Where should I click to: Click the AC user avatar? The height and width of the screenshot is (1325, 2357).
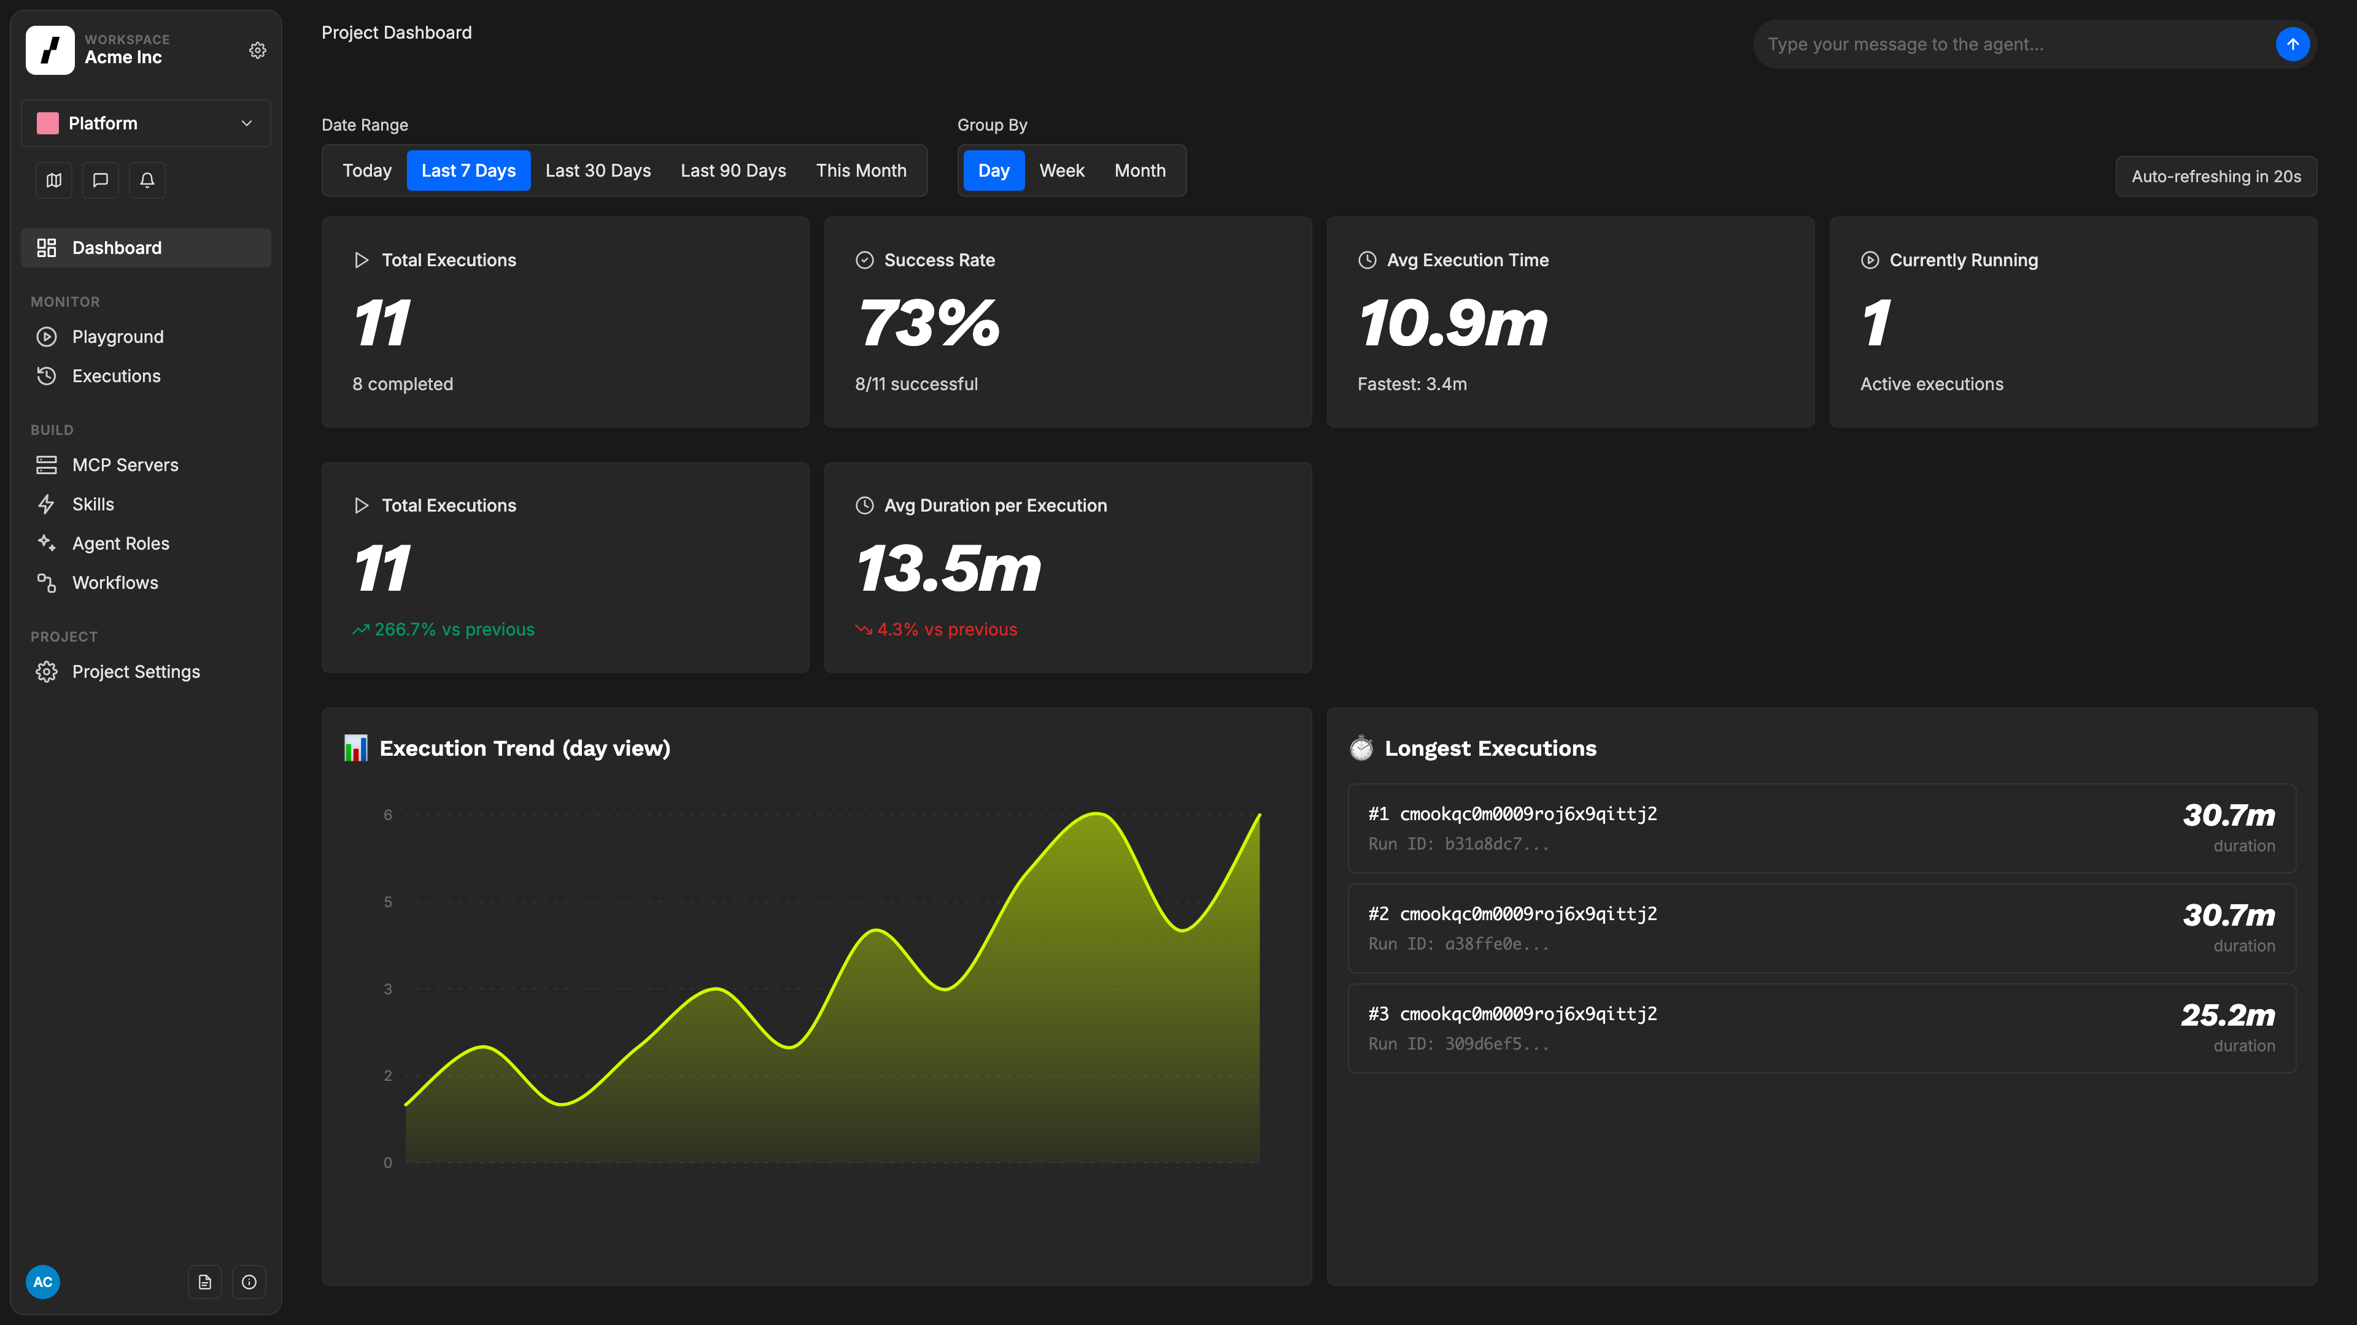click(x=43, y=1282)
